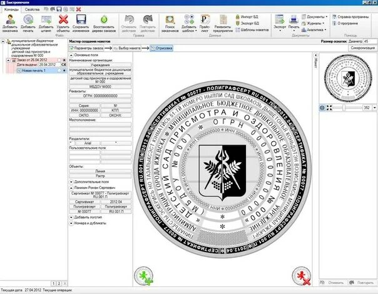Click Импорт БД in the ribbon
The width and height of the screenshot is (378, 294).
[x=247, y=17]
